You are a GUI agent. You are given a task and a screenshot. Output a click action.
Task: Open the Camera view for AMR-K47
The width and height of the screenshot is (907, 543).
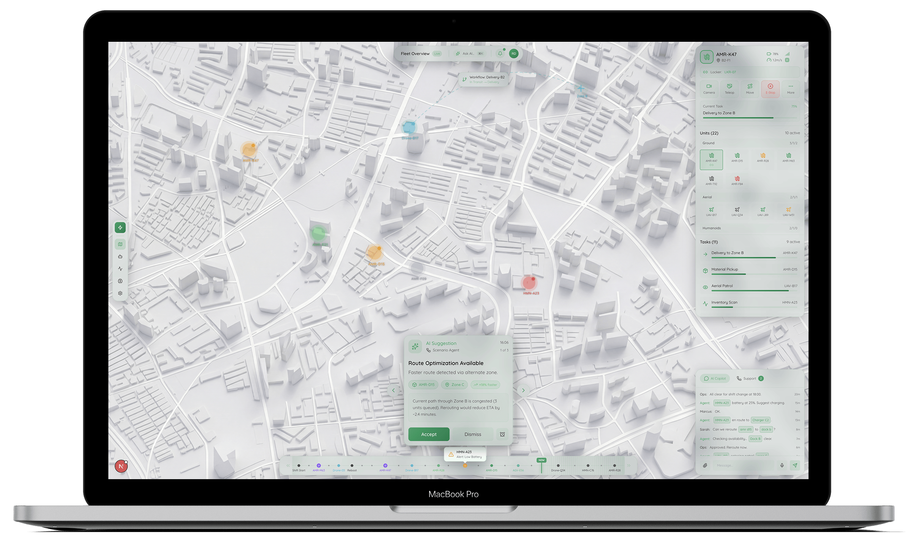[709, 89]
